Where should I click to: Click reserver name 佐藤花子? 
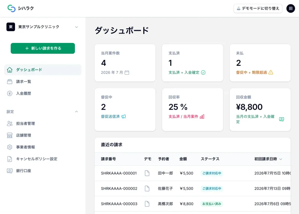coord(165,188)
